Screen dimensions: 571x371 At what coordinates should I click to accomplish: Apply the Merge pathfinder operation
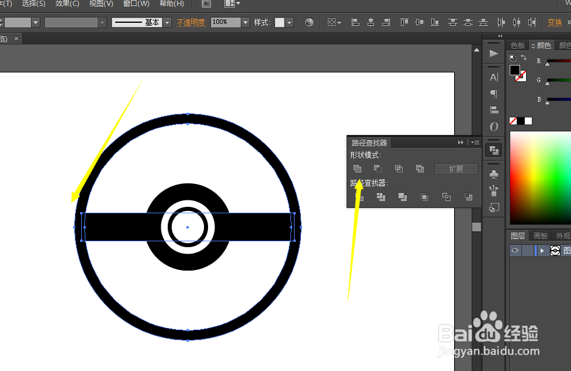[x=403, y=197]
